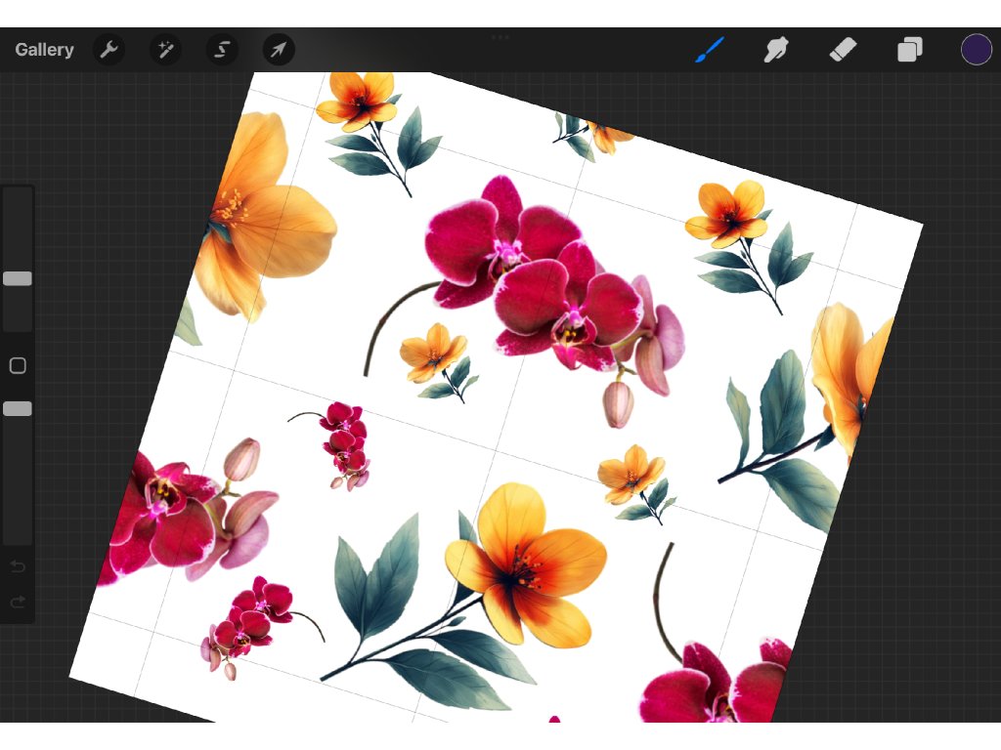The image size is (1001, 750).
Task: Undo the last action with sidebar arrow
Action: click(18, 567)
